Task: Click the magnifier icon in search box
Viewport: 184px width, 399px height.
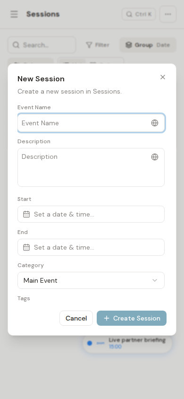Action: (x=16, y=45)
